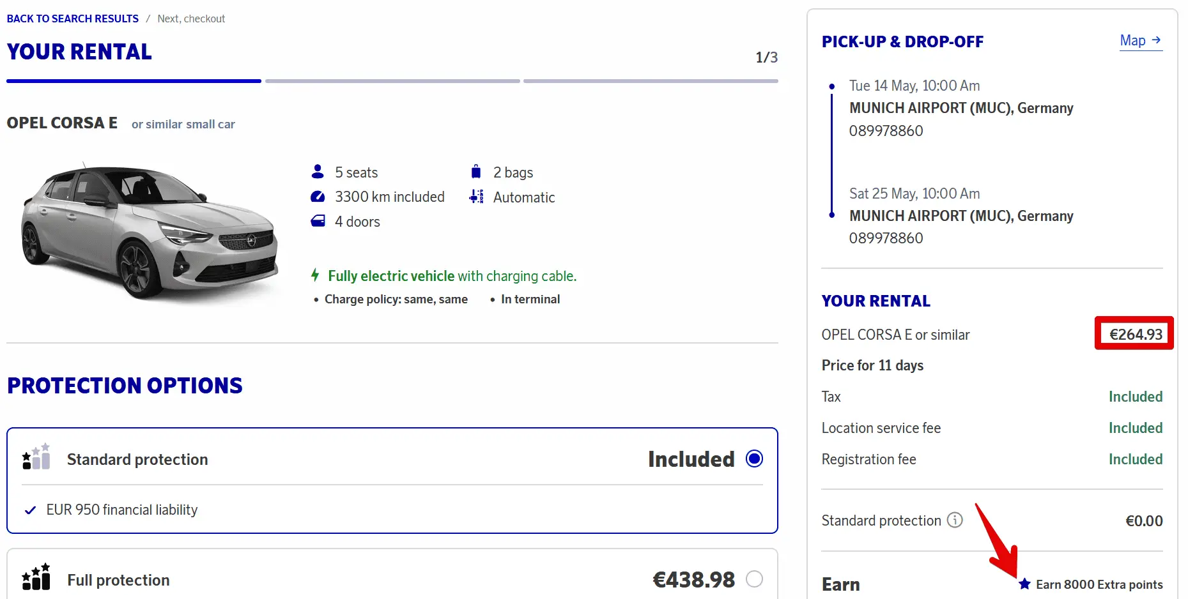Click the Next, checkout breadcrumb

coord(191,19)
